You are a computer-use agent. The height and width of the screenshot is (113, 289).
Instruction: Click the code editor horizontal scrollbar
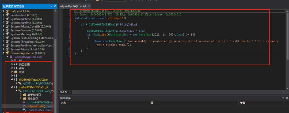(x=179, y=92)
